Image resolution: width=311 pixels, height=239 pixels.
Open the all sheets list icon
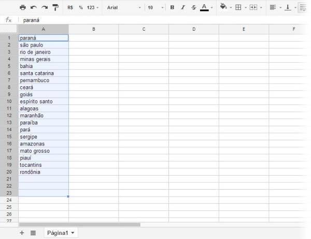(x=33, y=233)
